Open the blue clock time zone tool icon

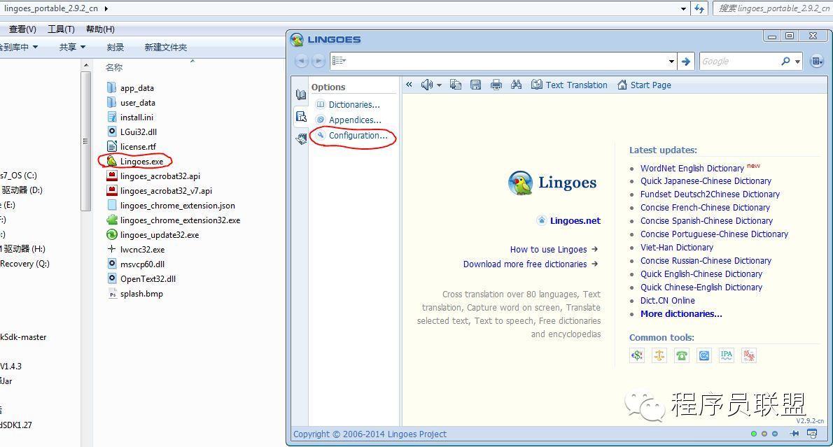click(704, 355)
